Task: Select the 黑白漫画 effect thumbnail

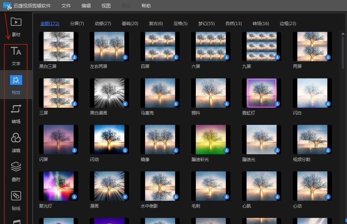Action: [109, 93]
